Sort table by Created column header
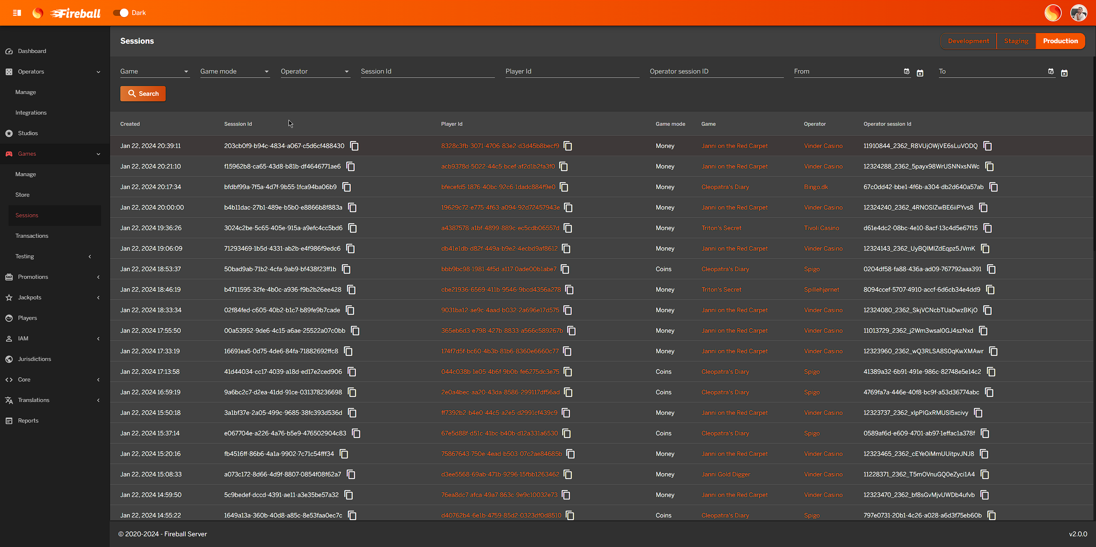 (x=130, y=124)
